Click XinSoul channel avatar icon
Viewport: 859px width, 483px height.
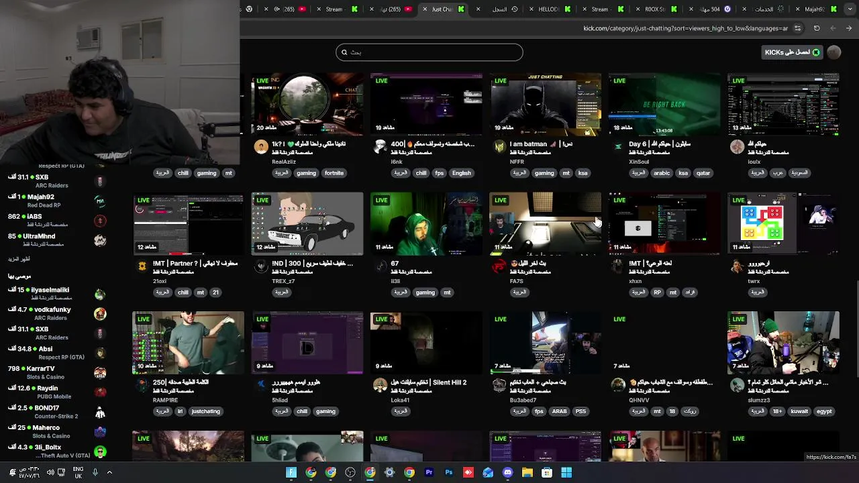coord(618,148)
